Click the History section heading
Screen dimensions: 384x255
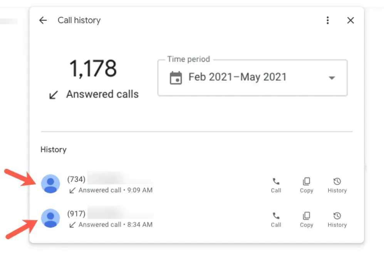click(x=54, y=149)
